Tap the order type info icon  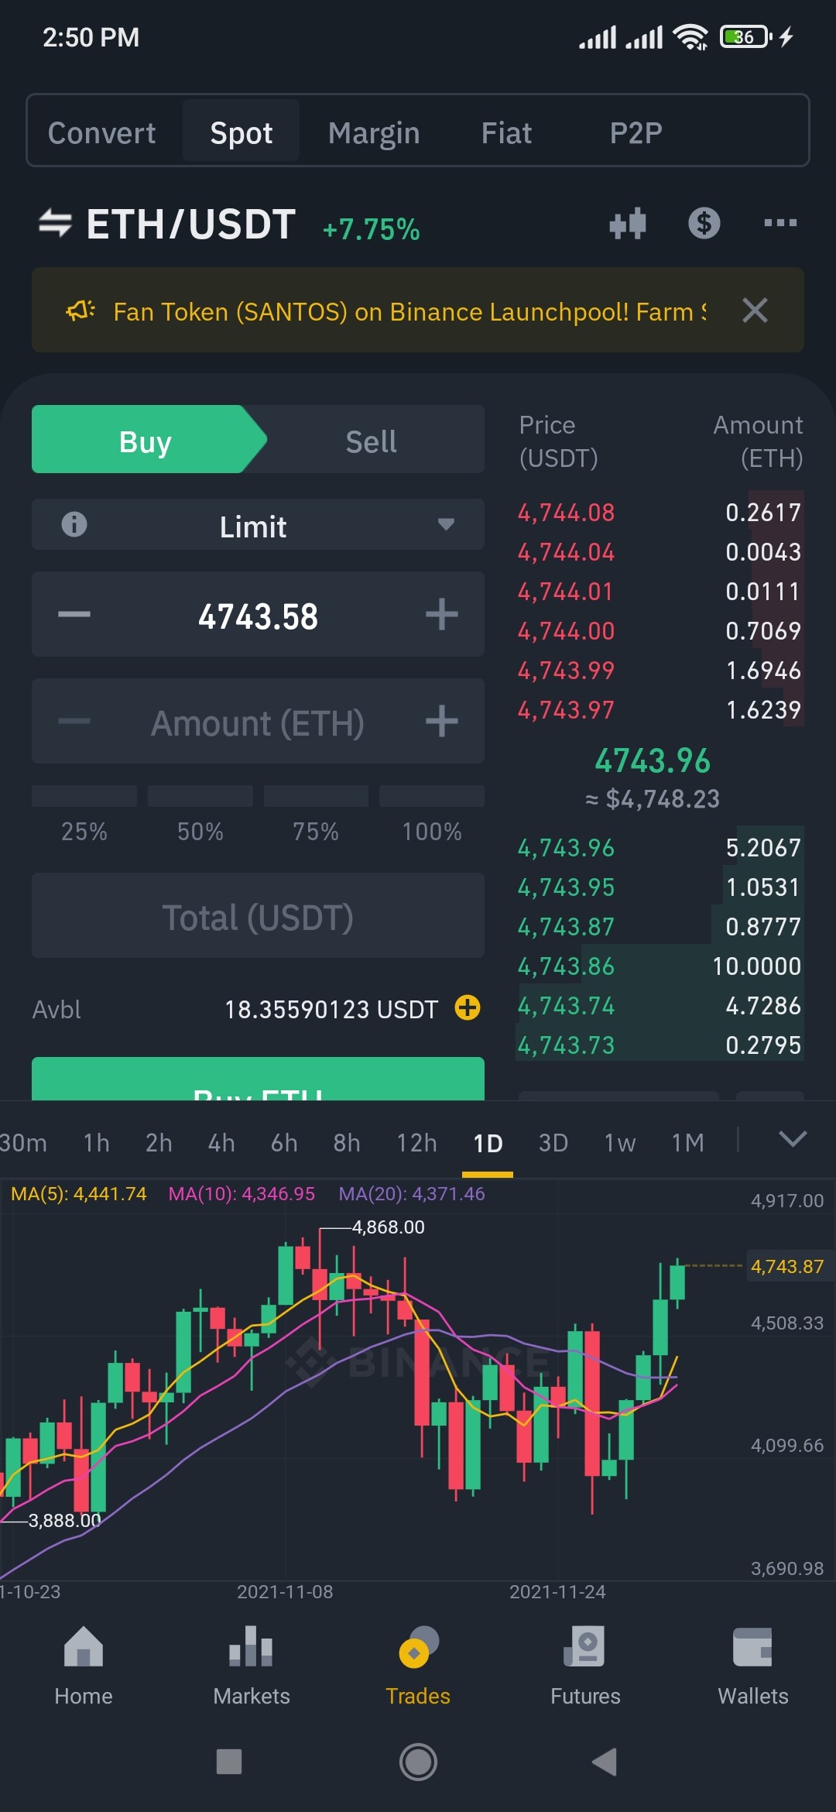[x=74, y=524]
